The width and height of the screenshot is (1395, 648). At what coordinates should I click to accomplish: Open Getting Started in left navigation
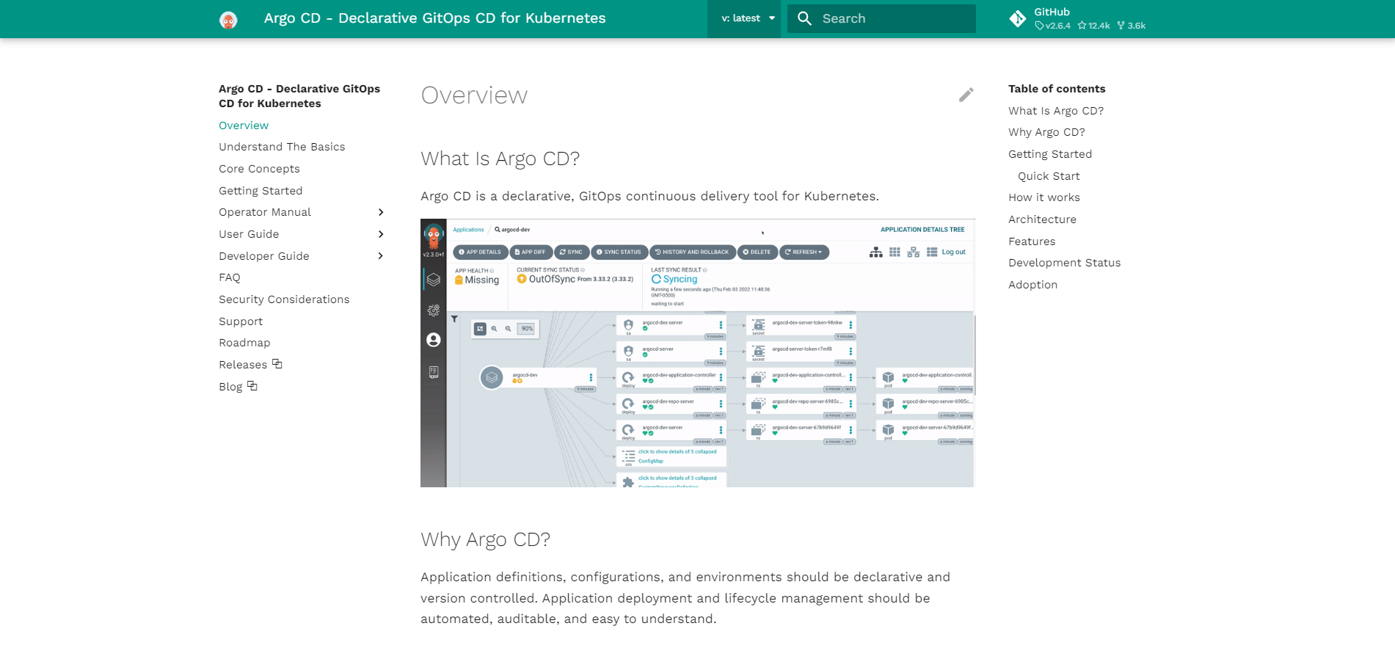pos(261,191)
